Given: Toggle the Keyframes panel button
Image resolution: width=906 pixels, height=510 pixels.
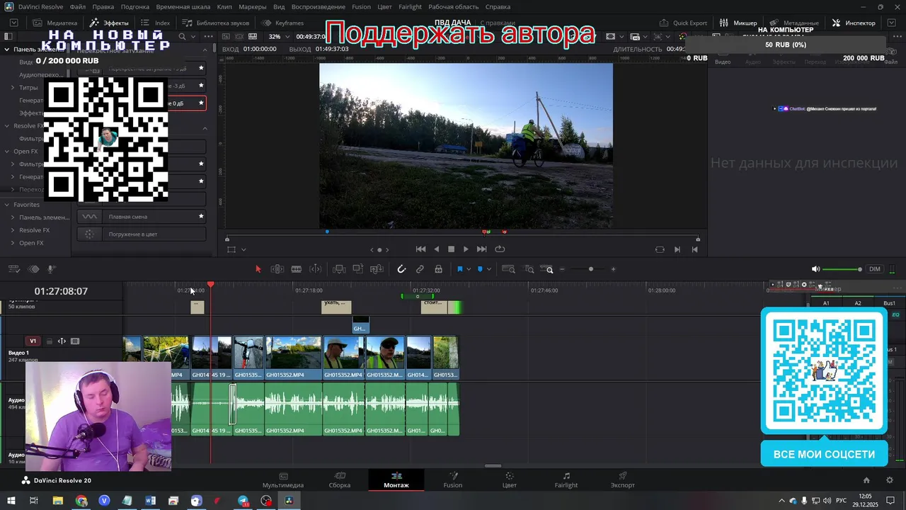Looking at the screenshot, I should tap(282, 23).
